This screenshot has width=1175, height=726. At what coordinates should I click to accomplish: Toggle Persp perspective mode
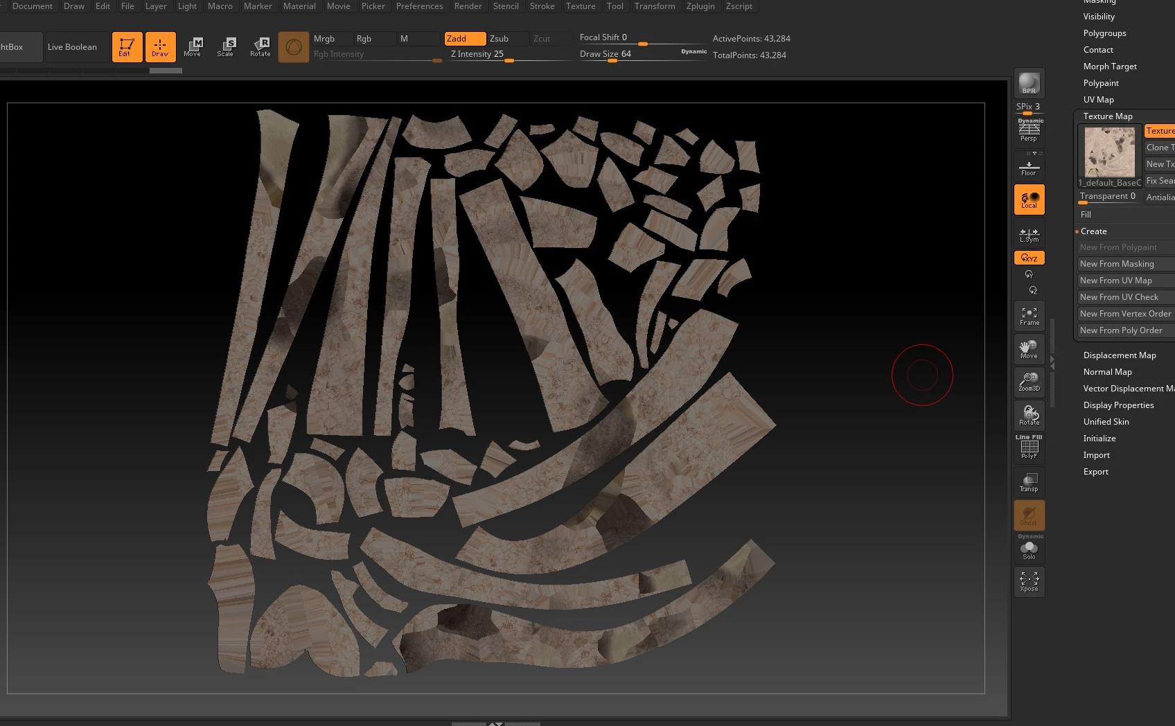(1029, 132)
